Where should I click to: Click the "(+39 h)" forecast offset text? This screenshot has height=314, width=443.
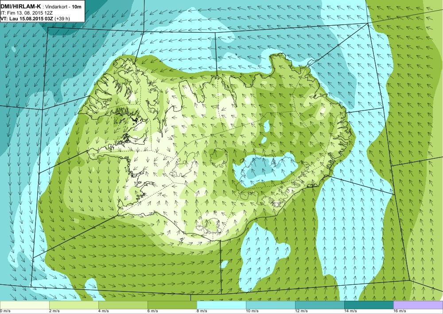pos(62,19)
